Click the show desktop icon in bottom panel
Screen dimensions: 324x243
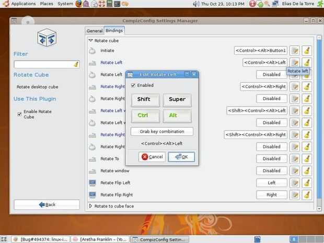(4, 239)
